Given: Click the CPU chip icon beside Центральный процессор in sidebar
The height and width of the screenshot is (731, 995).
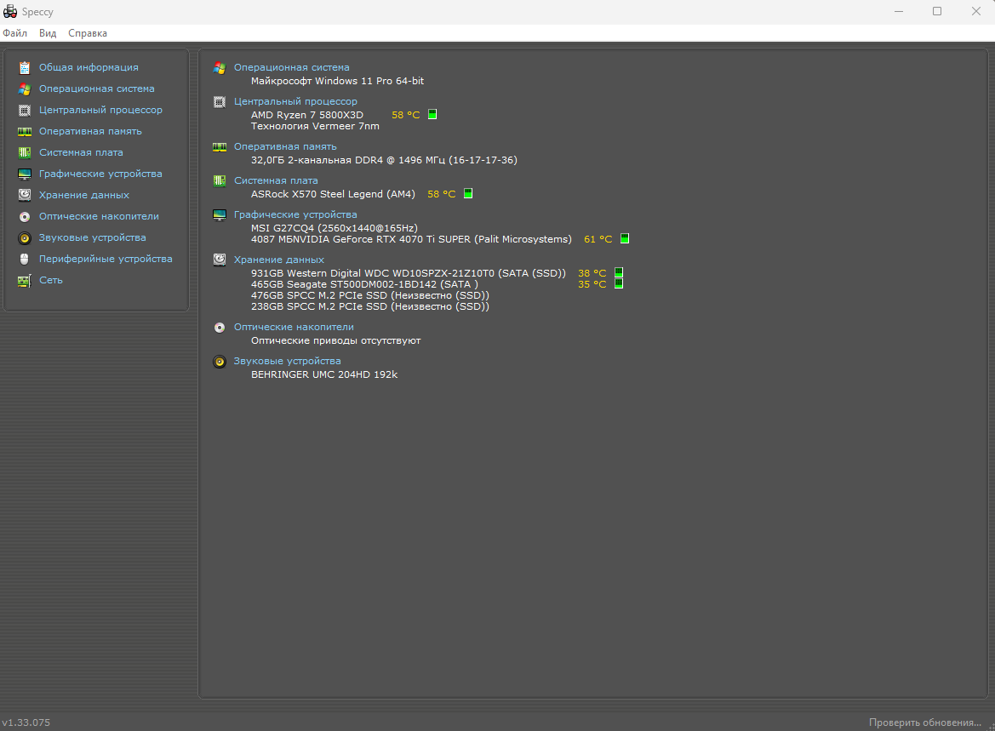Looking at the screenshot, I should coord(25,111).
